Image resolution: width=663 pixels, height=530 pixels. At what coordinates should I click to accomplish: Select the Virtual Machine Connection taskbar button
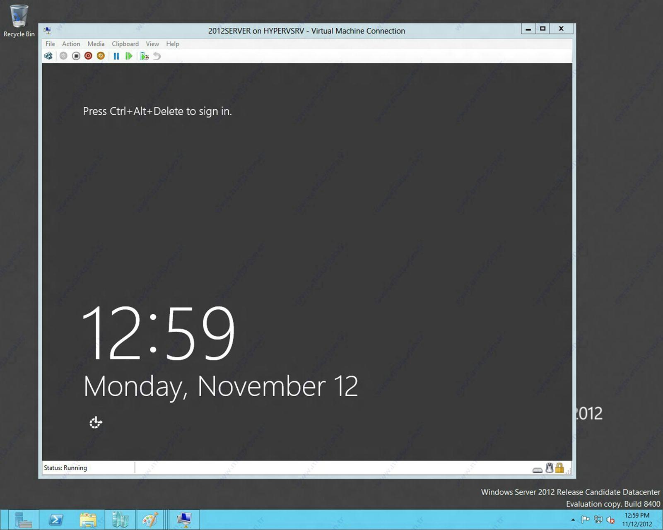[184, 520]
